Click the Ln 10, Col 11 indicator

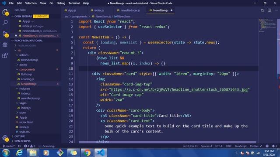190,146
